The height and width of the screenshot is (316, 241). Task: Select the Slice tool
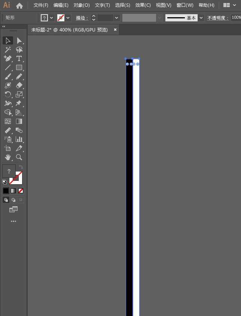click(x=19, y=148)
